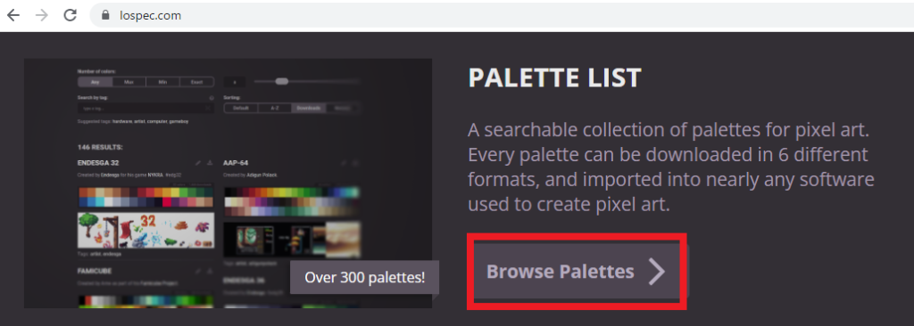This screenshot has height=326, width=914.
Task: Choose the Downloads sorting option
Action: coord(308,109)
